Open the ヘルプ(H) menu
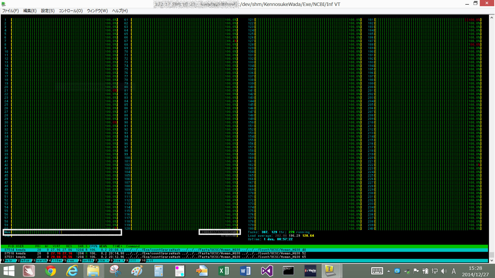This screenshot has width=495, height=278. click(x=120, y=11)
